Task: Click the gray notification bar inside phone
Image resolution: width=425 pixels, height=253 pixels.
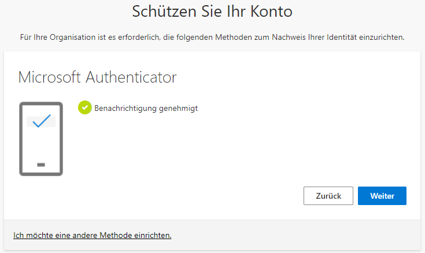Action: pyautogui.click(x=41, y=122)
